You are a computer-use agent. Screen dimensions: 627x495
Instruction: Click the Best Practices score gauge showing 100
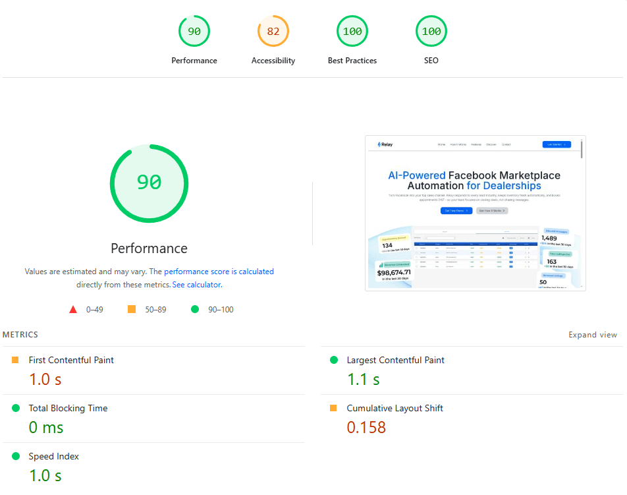(x=352, y=31)
